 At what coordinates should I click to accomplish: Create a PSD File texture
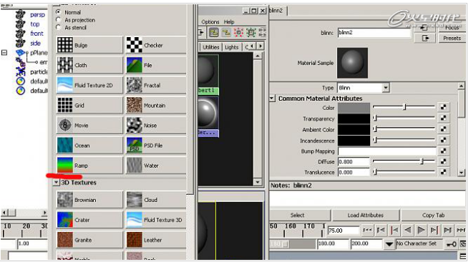156,146
